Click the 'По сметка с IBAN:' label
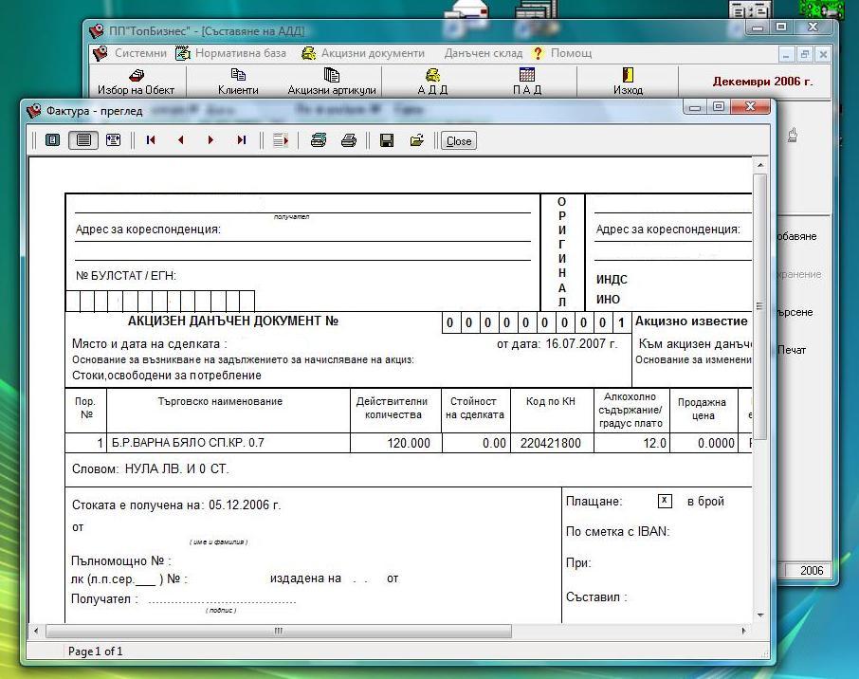859x679 pixels. pyautogui.click(x=617, y=532)
